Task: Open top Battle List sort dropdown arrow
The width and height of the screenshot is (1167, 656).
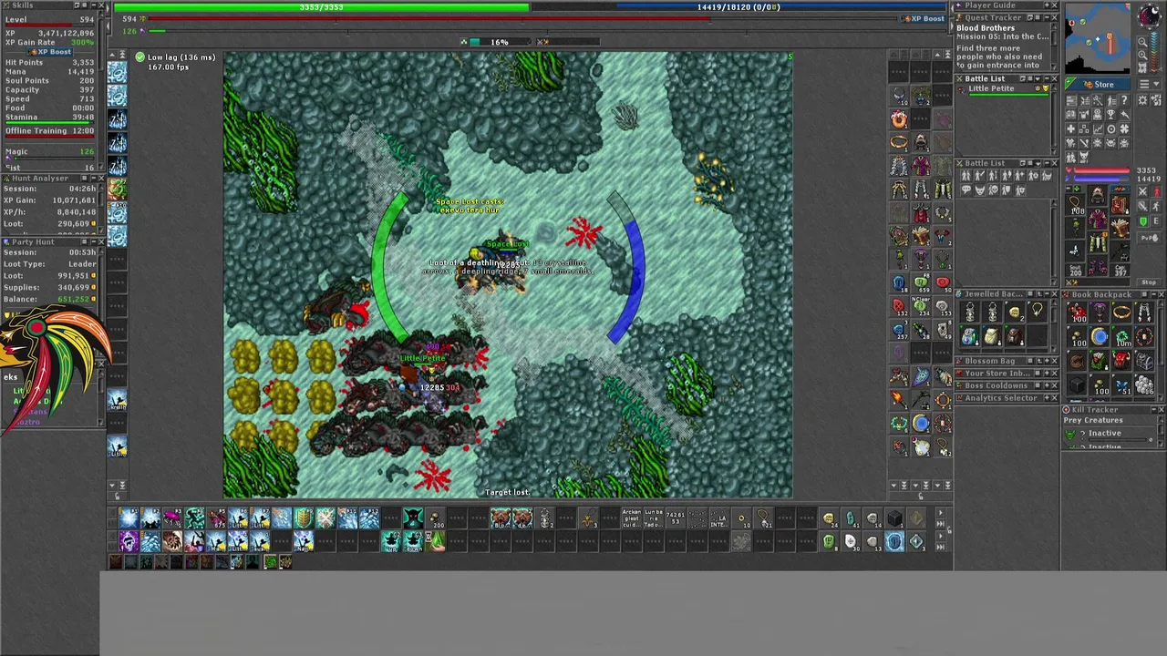Action: coord(1038,79)
